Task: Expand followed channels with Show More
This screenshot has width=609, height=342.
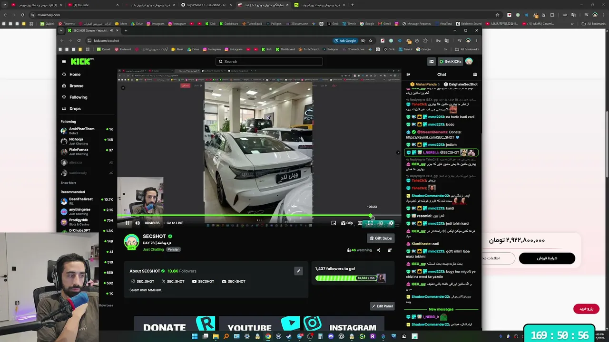Action: pos(68,183)
